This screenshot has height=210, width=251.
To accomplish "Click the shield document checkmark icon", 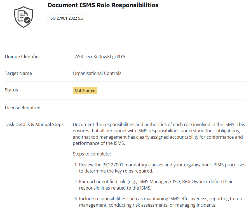I will tap(24, 17).
